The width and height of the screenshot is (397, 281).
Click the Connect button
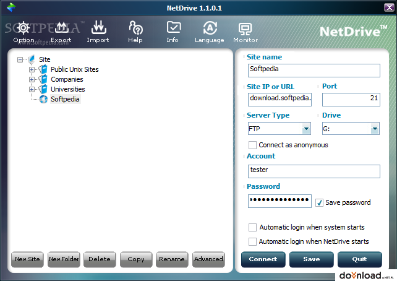tap(263, 259)
